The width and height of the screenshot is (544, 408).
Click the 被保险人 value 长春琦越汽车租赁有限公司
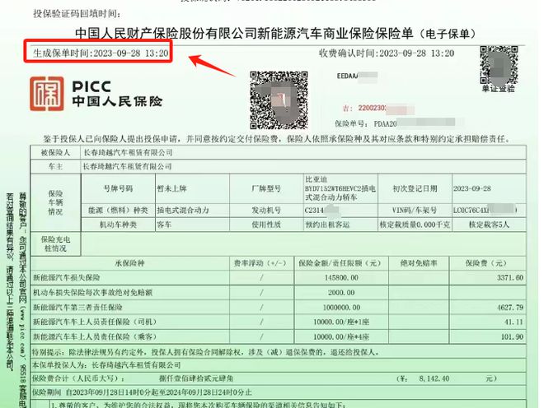(128, 152)
